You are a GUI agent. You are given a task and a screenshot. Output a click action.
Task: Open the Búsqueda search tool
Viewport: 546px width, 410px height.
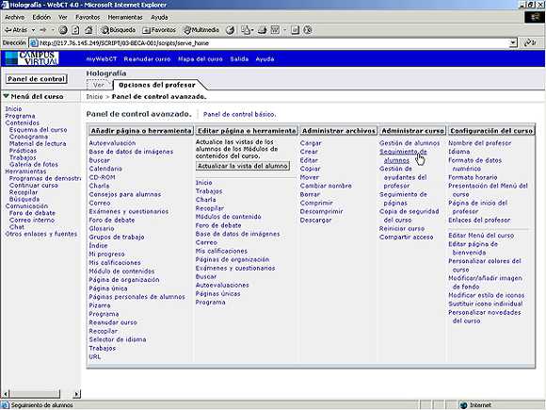point(118,30)
